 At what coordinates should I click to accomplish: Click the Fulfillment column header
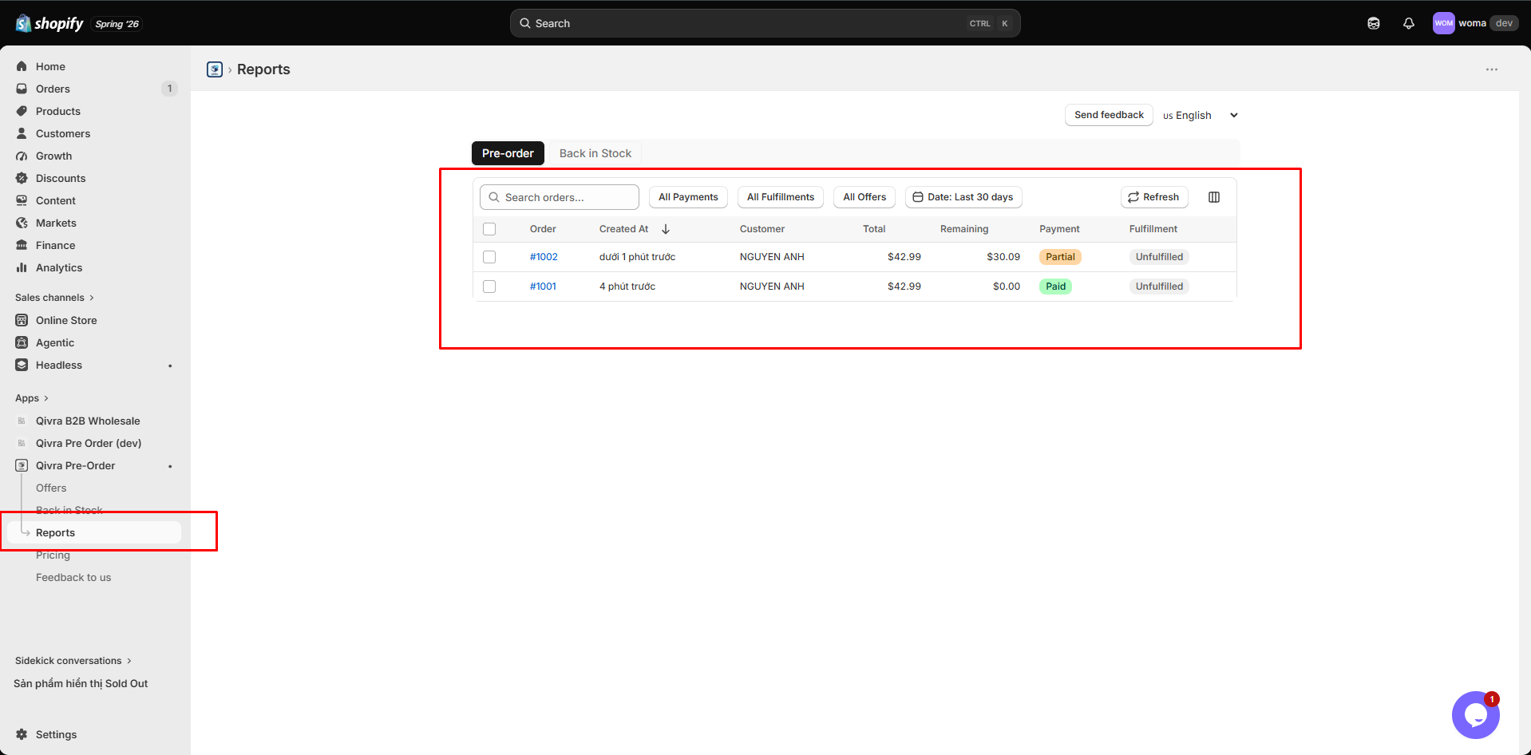pos(1153,229)
